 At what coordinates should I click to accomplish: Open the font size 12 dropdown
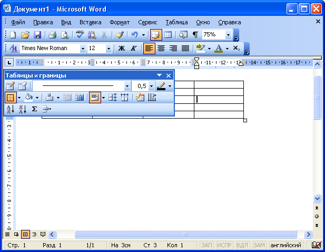point(109,49)
